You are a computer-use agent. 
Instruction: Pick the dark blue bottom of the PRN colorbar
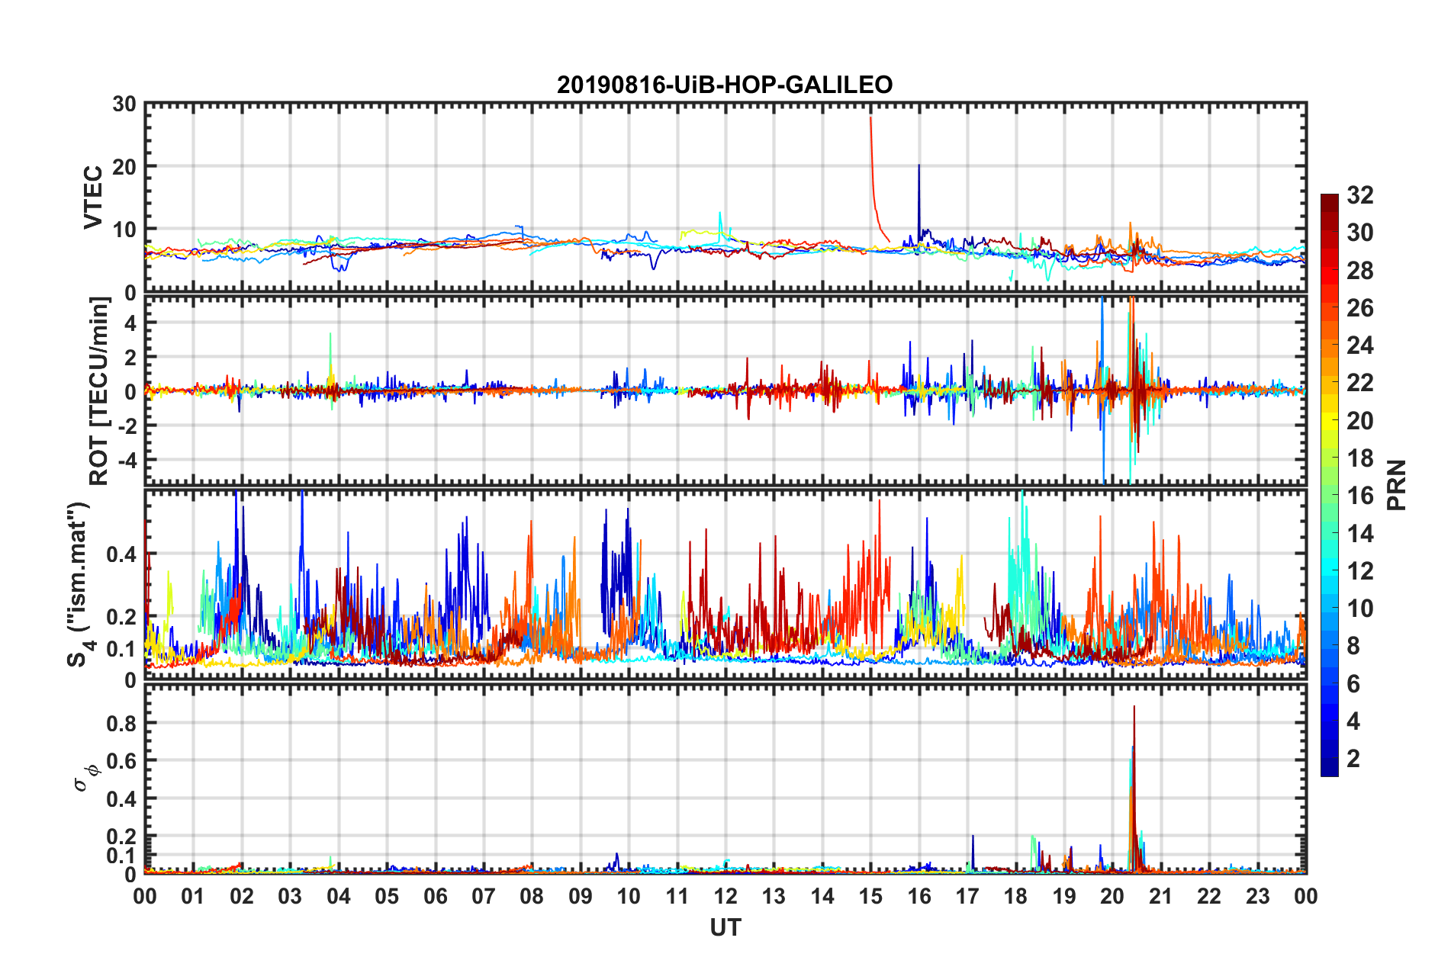1329,769
